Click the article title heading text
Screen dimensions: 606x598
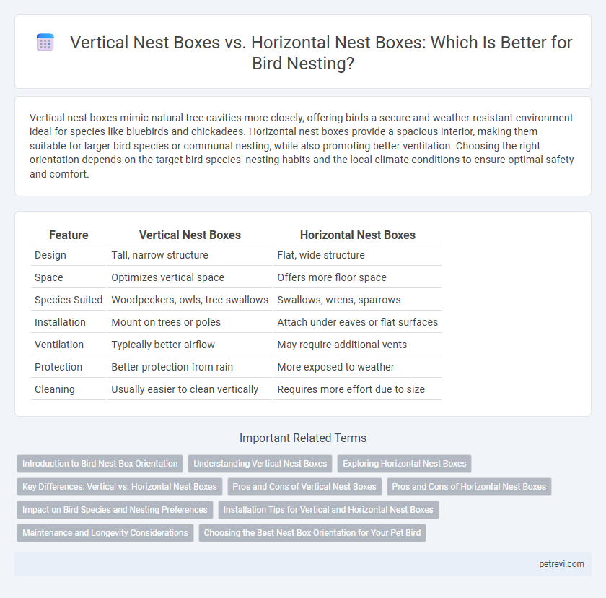pos(321,53)
